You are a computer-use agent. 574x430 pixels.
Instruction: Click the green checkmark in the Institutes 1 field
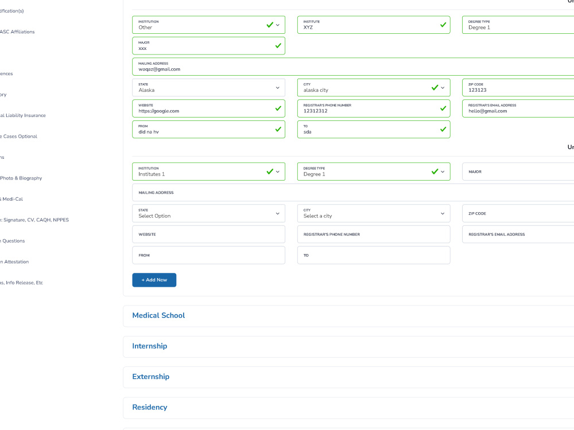[270, 171]
